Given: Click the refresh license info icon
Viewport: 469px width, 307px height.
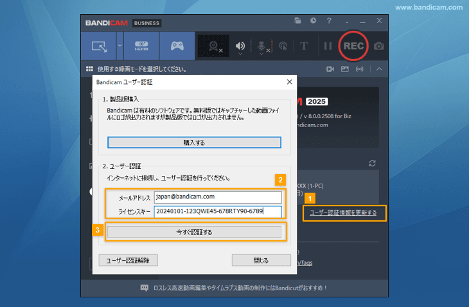Looking at the screenshot, I should pyautogui.click(x=372, y=163).
